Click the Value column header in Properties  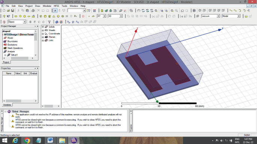pos(18,73)
